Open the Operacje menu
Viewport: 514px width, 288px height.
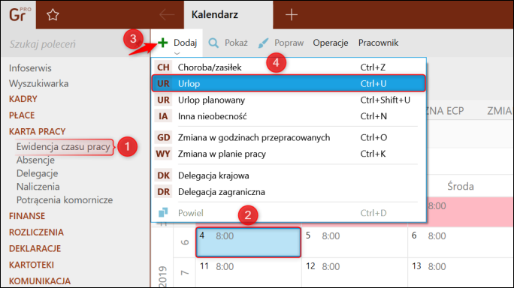tap(331, 43)
